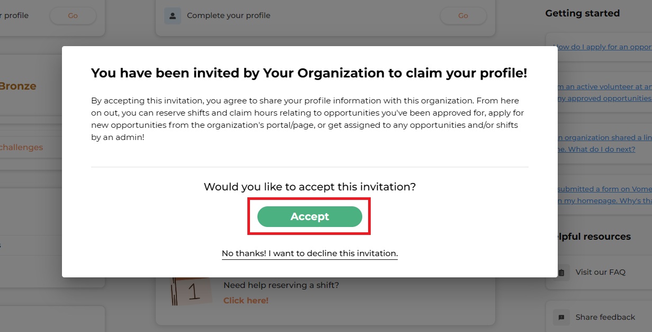This screenshot has height=332, width=652.
Task: Open the challenges link on the left
Action: pyautogui.click(x=22, y=147)
